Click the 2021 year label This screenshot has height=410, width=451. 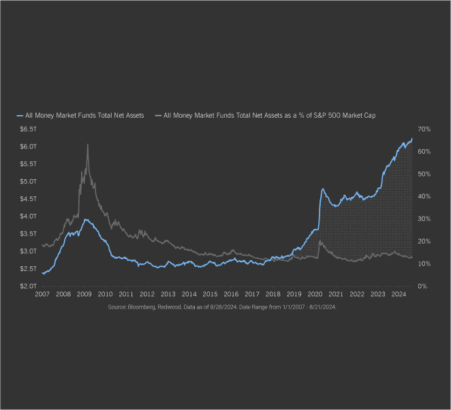[336, 294]
